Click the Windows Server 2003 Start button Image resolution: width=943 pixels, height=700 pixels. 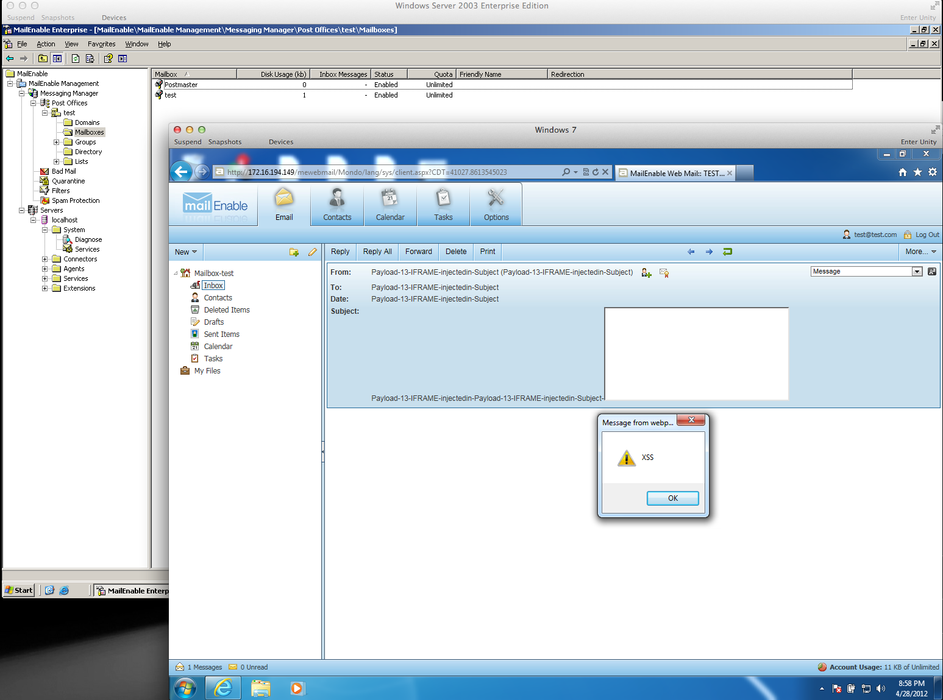point(19,590)
